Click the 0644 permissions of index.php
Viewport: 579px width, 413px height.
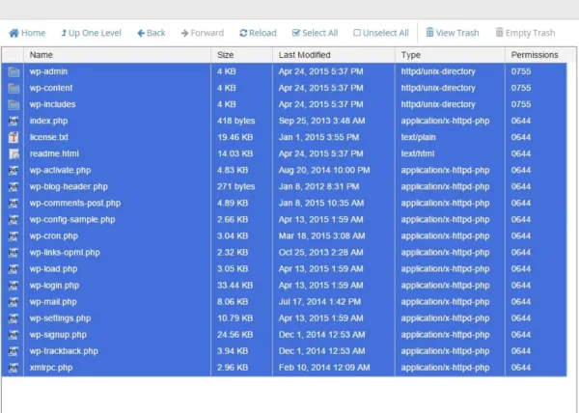[x=521, y=121]
